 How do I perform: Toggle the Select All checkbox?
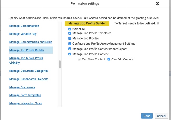pyautogui.click(x=70, y=29)
